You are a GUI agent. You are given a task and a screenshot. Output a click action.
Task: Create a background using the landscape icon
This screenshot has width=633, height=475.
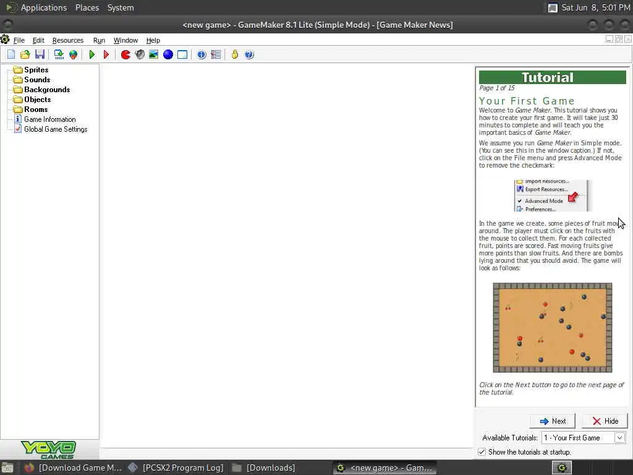coord(153,54)
